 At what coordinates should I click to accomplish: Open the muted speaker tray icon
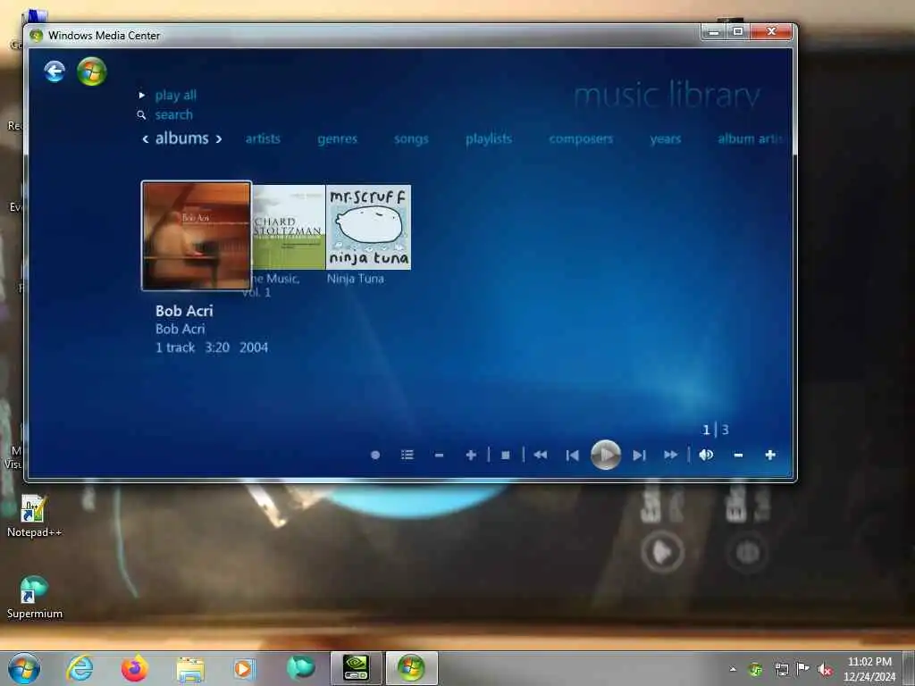[x=825, y=669]
